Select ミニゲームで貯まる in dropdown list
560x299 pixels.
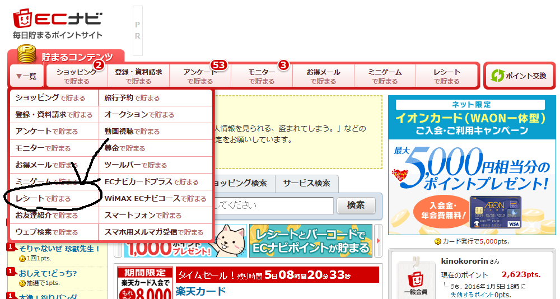click(x=54, y=182)
